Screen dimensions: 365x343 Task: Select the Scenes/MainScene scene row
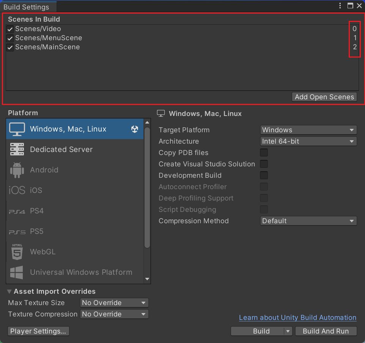point(182,47)
